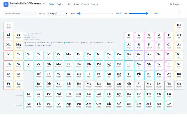Open the Beryllium element tile
The width and height of the screenshot is (187, 117).
[18, 36]
